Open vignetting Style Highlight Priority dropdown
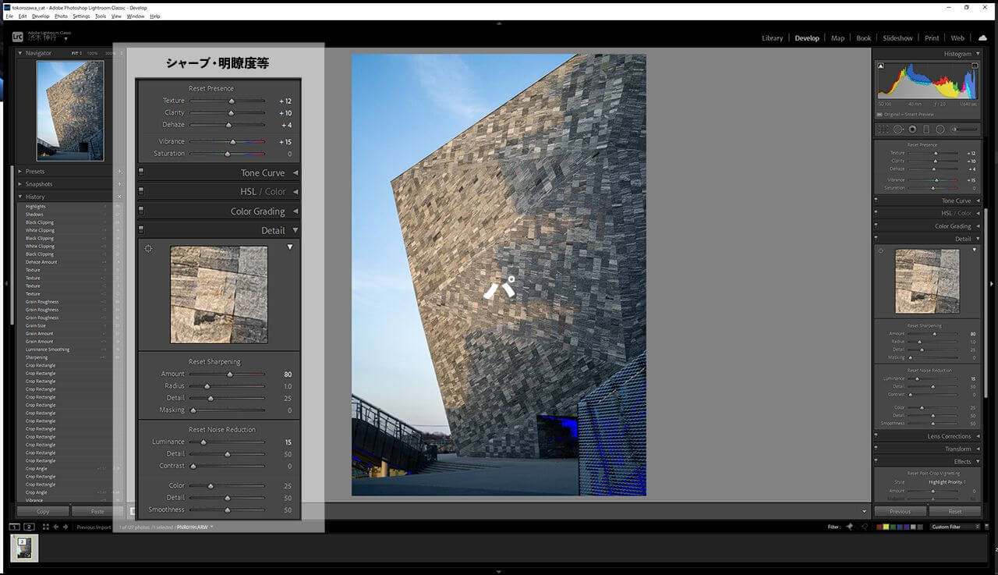The height and width of the screenshot is (575, 998). (x=948, y=482)
